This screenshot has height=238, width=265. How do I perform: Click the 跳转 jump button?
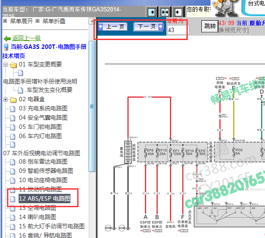pos(210,26)
